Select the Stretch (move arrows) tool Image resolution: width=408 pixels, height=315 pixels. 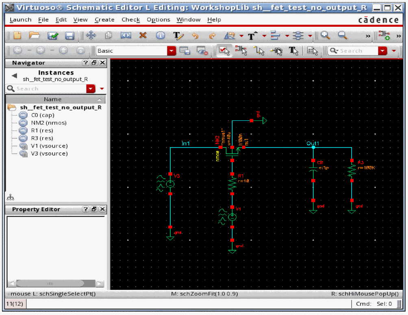pos(91,36)
